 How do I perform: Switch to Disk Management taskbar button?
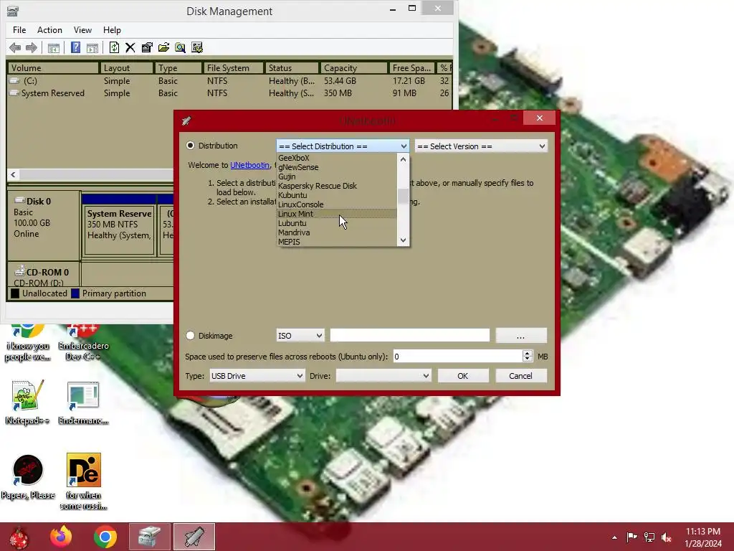150,537
